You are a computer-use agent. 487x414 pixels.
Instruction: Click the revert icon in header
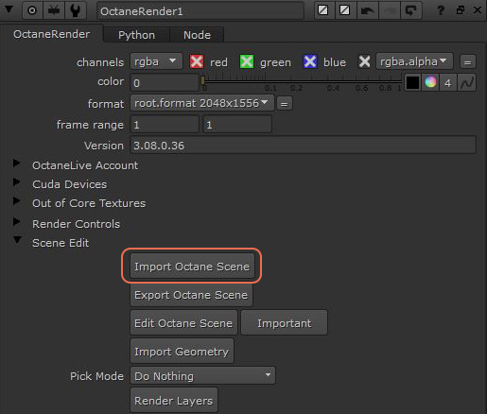[x=410, y=10]
